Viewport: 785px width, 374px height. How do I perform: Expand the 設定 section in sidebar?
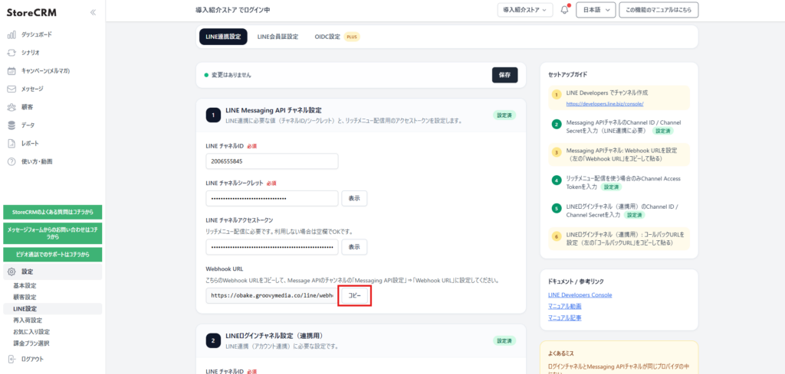point(27,272)
